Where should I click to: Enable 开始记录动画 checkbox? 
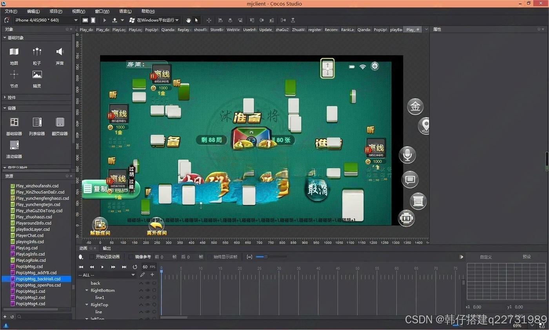(92, 257)
